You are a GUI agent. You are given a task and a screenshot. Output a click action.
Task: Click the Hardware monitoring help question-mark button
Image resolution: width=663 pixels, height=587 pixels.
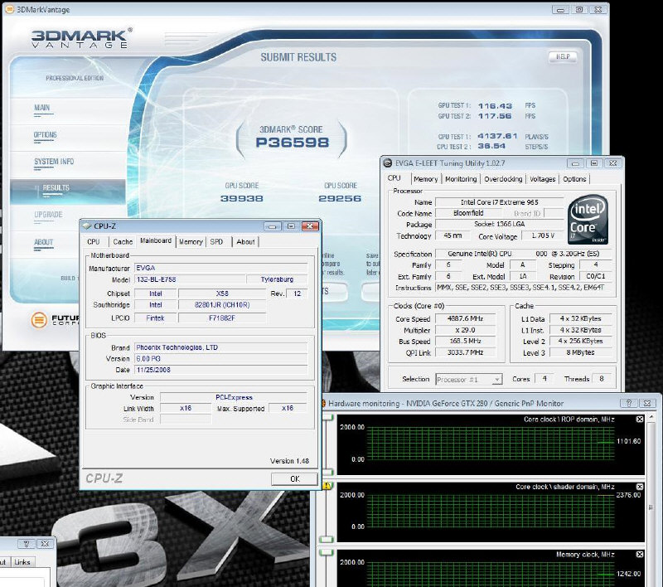pos(628,404)
